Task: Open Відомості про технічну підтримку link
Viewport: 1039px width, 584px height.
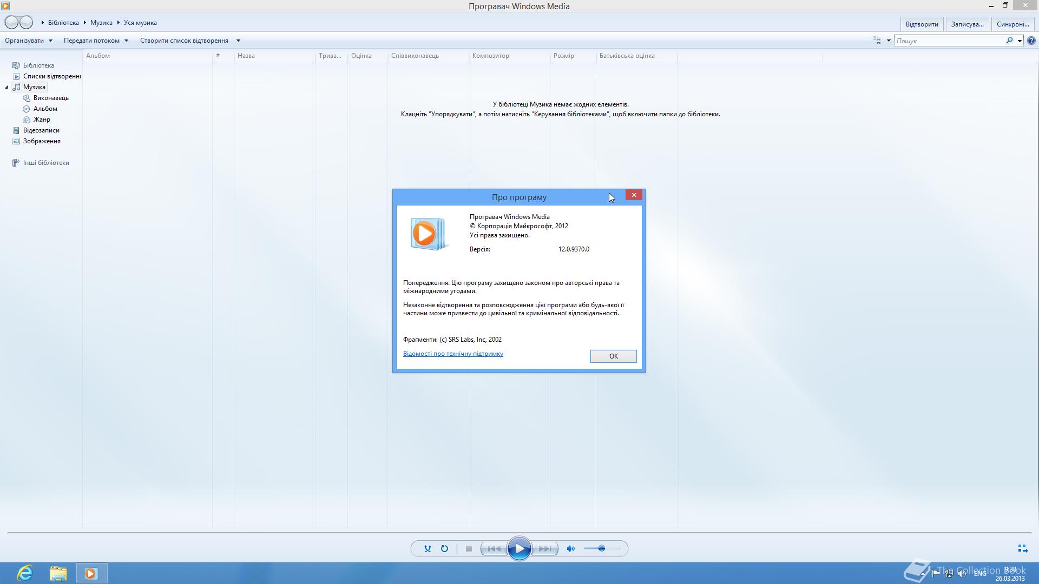Action: [453, 354]
